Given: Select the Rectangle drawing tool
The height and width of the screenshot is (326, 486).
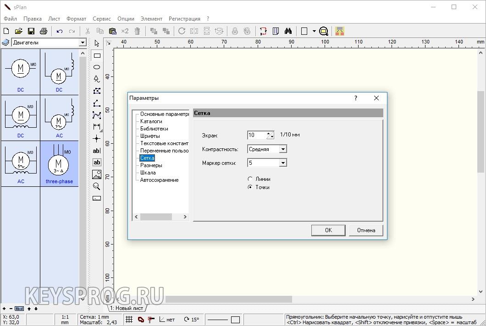Looking at the screenshot, I should [97, 55].
